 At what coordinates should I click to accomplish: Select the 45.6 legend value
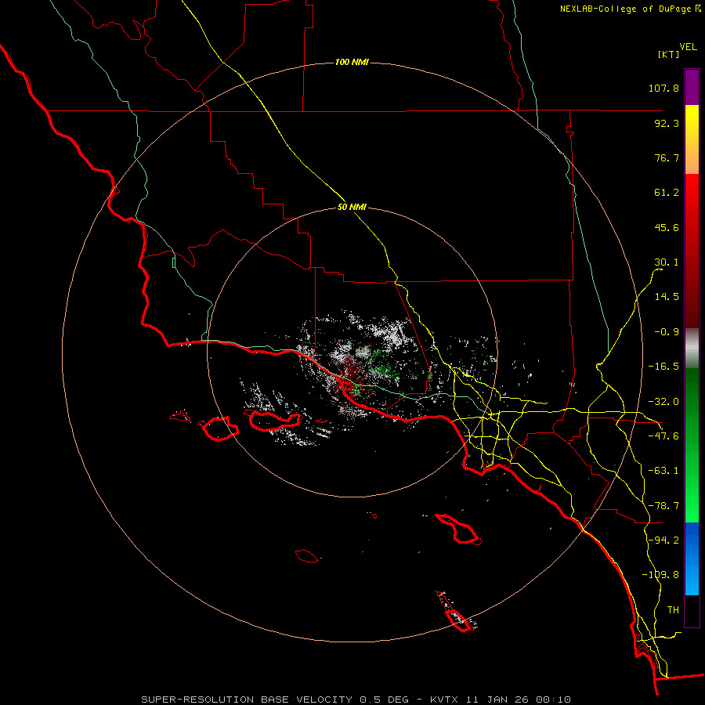[667, 227]
